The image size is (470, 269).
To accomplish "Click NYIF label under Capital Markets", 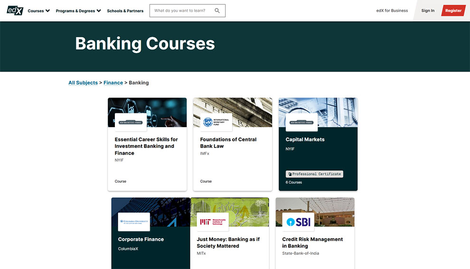I will click(x=290, y=148).
